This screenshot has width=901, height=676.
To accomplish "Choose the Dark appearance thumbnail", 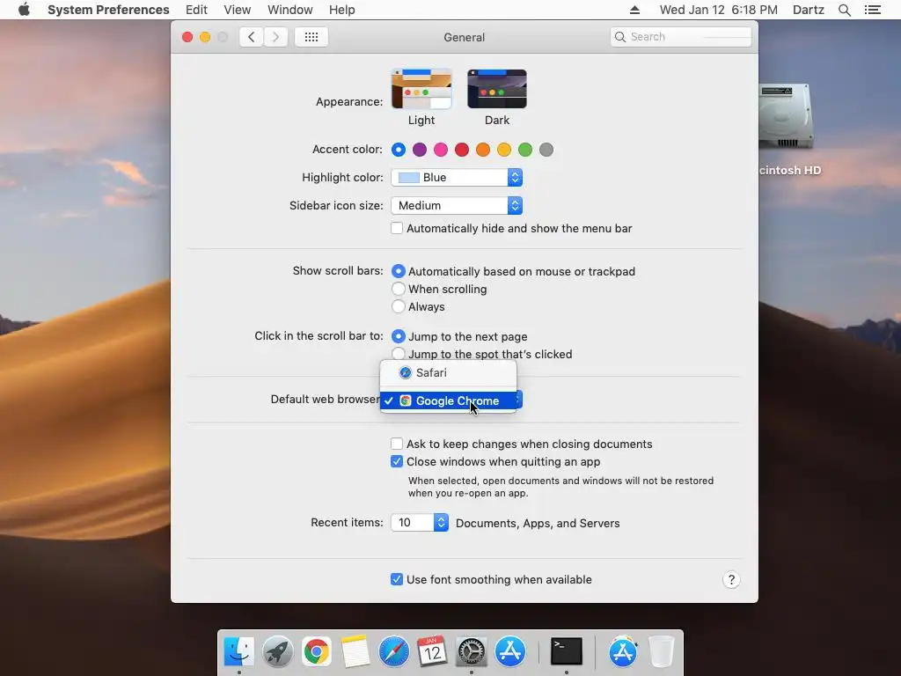I will pyautogui.click(x=497, y=89).
